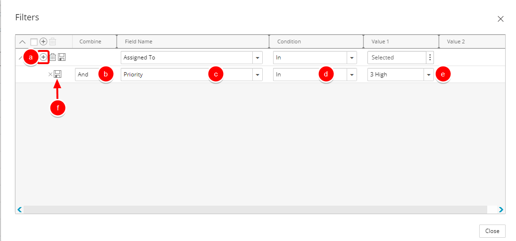Image resolution: width=516 pixels, height=241 pixels.
Task: Save the Priority filter row
Action: [58, 75]
